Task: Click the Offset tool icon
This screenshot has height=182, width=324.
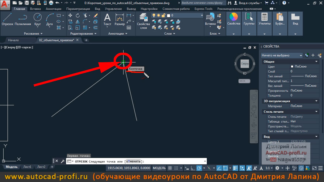Action: pos(96,27)
